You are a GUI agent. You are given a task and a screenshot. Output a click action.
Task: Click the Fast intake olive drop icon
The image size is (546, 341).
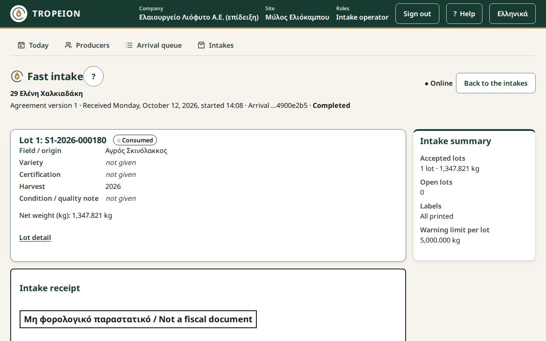click(x=17, y=76)
